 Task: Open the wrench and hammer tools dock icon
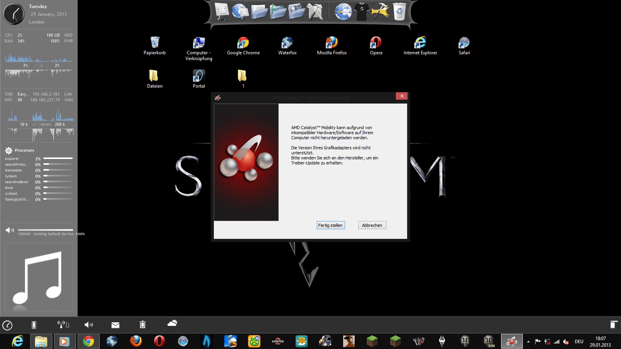click(315, 11)
